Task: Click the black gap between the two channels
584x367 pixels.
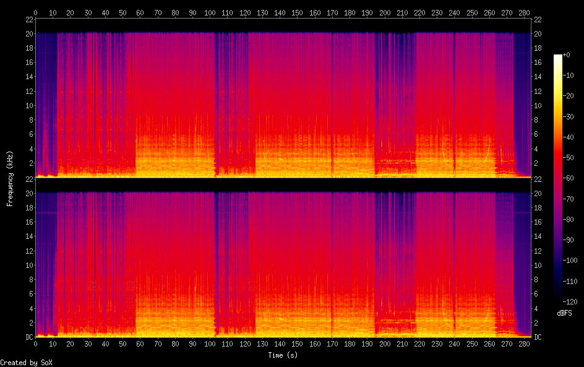Action: [x=283, y=184]
